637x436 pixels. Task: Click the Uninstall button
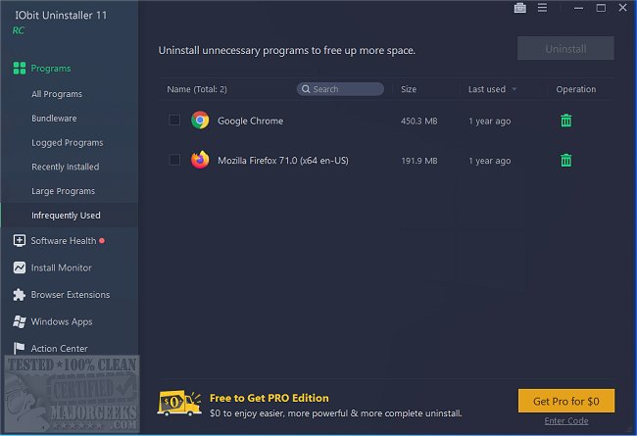point(565,48)
